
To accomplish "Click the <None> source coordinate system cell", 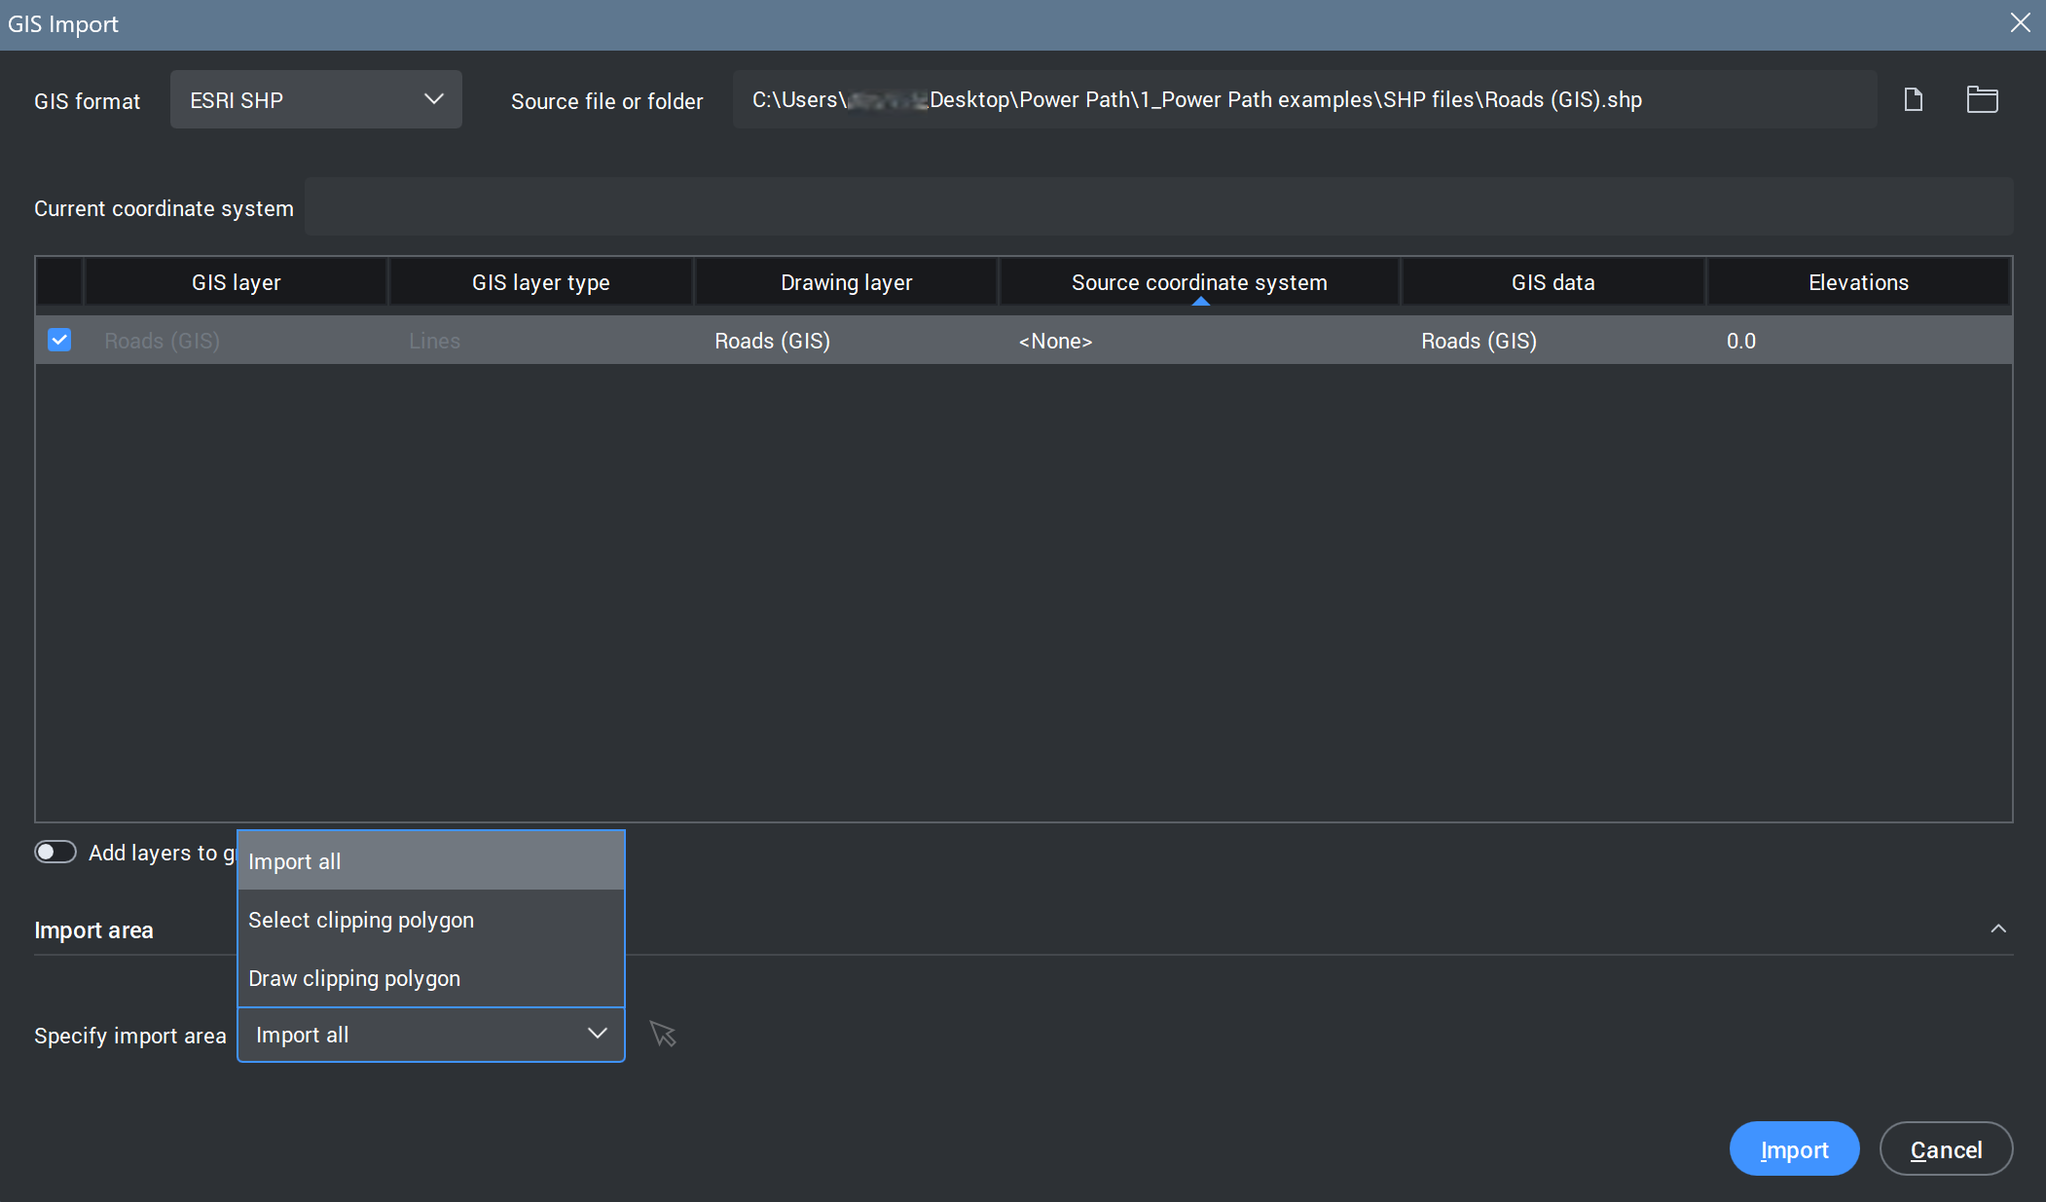I will (1056, 341).
